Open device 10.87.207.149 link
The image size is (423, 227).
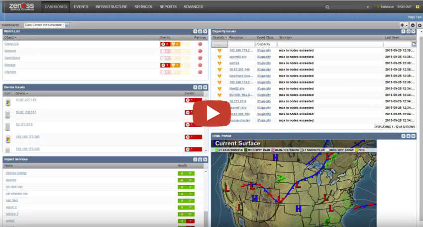[26, 100]
